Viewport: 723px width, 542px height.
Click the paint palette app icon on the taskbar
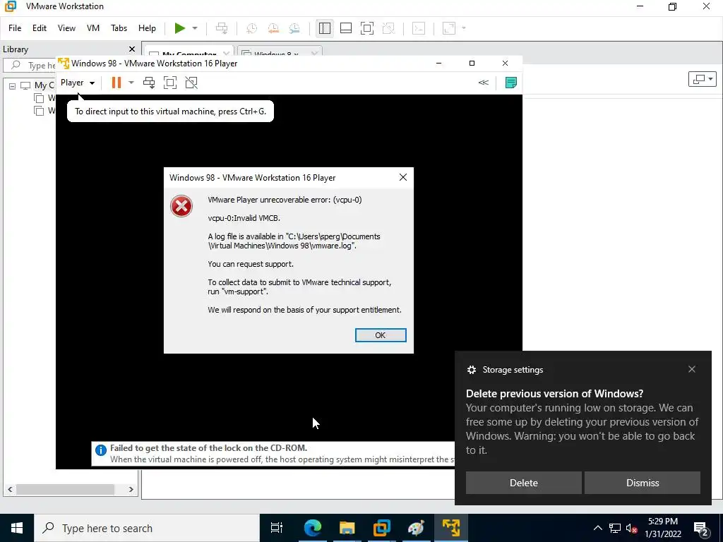pyautogui.click(x=416, y=528)
